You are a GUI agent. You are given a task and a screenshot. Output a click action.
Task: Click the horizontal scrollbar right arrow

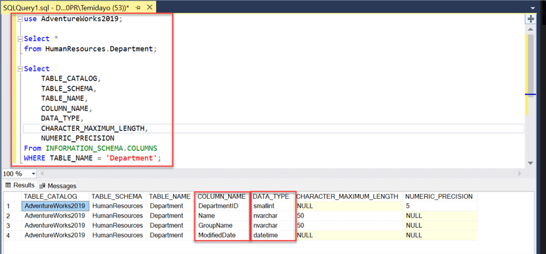point(519,173)
